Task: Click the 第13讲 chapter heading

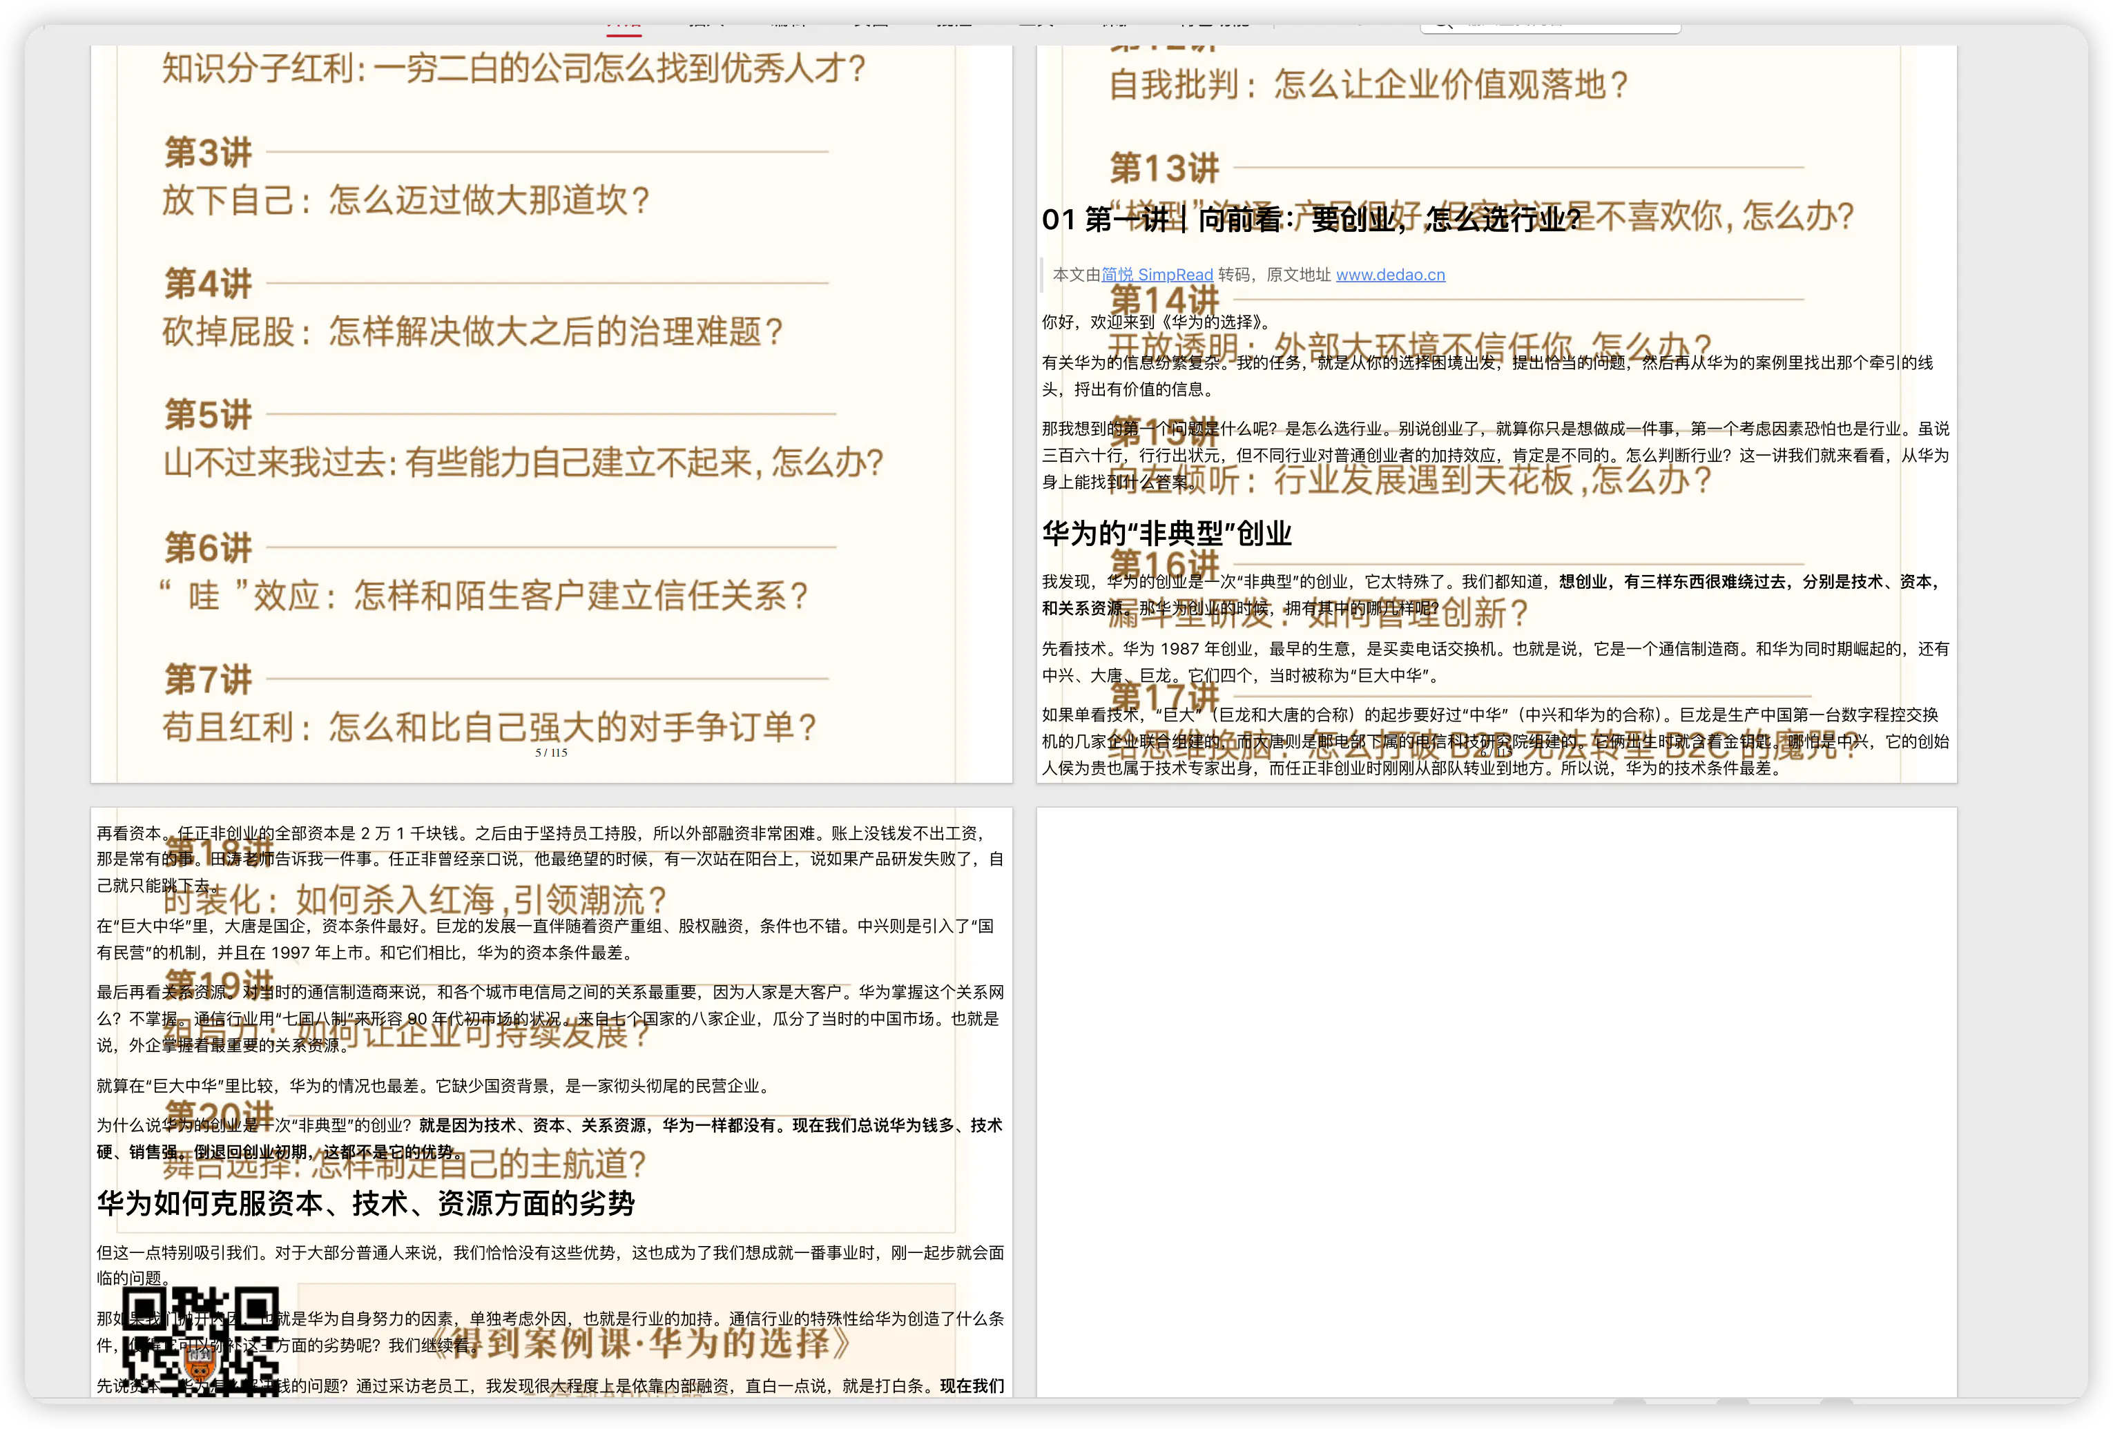Action: tap(1164, 168)
